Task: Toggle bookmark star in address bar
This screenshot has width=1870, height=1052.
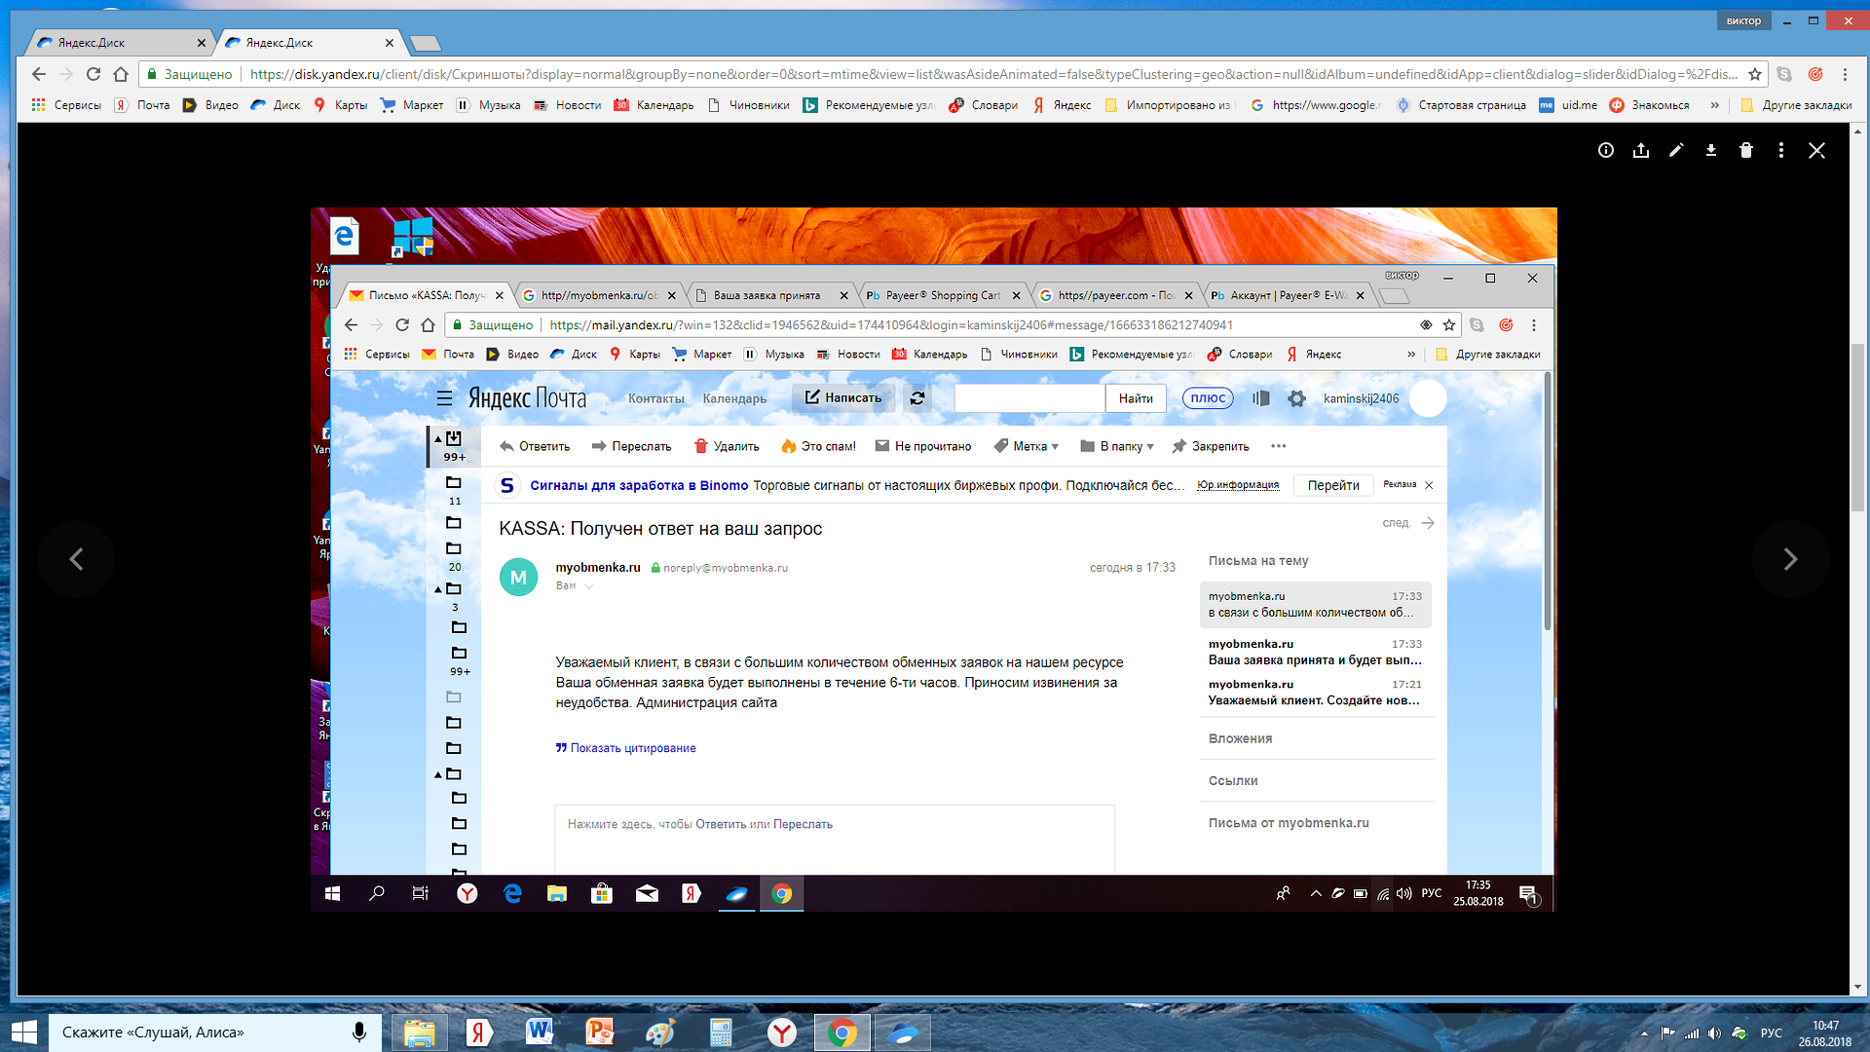Action: pos(1755,74)
